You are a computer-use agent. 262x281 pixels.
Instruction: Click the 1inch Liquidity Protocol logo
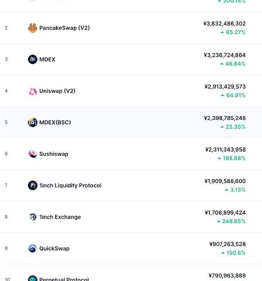(33, 185)
